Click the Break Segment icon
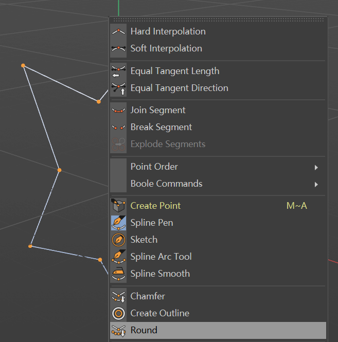The height and width of the screenshot is (342, 338). pos(118,127)
